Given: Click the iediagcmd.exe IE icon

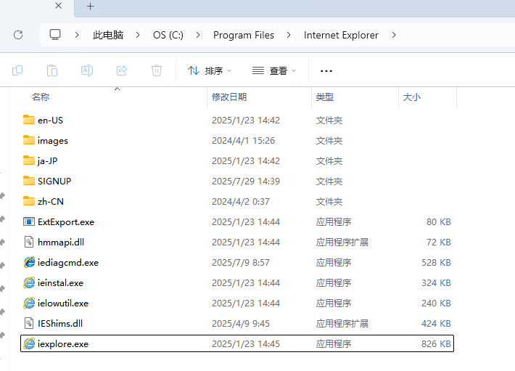Looking at the screenshot, I should (x=29, y=262).
